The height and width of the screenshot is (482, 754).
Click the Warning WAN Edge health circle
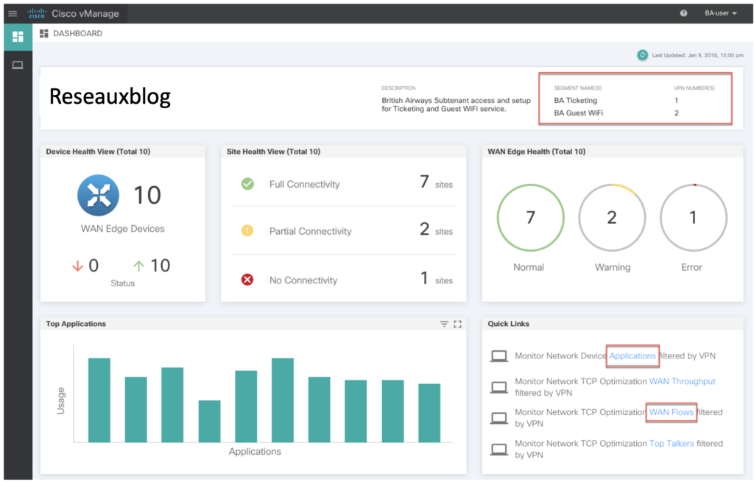(x=612, y=218)
